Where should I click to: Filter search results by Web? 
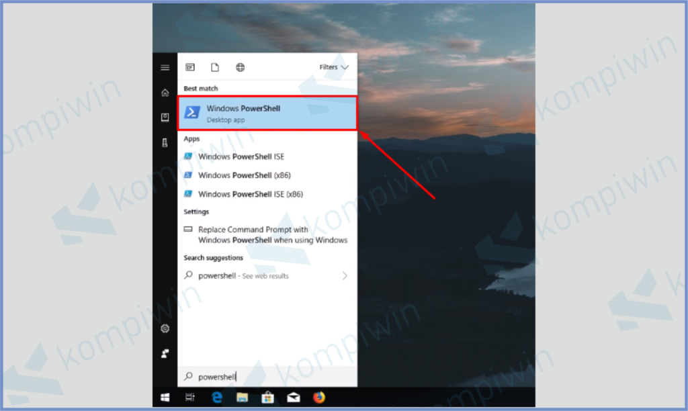(240, 67)
